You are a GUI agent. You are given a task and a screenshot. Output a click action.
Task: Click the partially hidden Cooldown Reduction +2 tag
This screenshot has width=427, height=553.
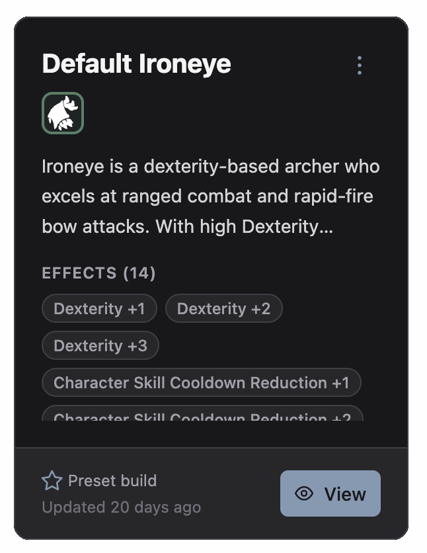pyautogui.click(x=201, y=417)
